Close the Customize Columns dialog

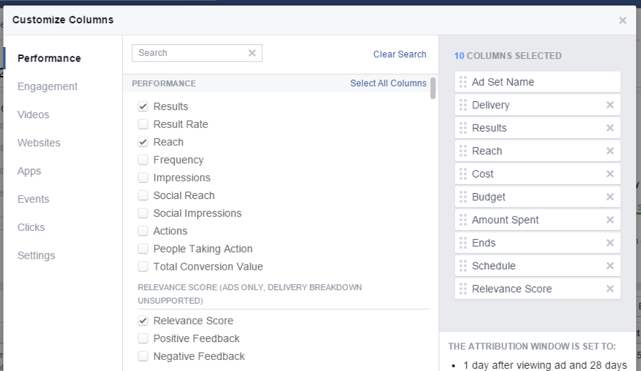coord(622,20)
